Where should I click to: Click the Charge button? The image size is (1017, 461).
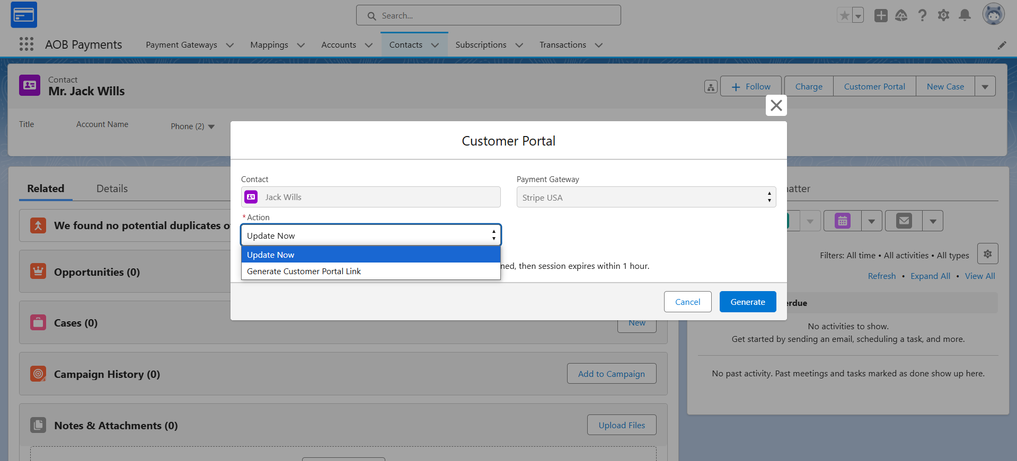809,86
